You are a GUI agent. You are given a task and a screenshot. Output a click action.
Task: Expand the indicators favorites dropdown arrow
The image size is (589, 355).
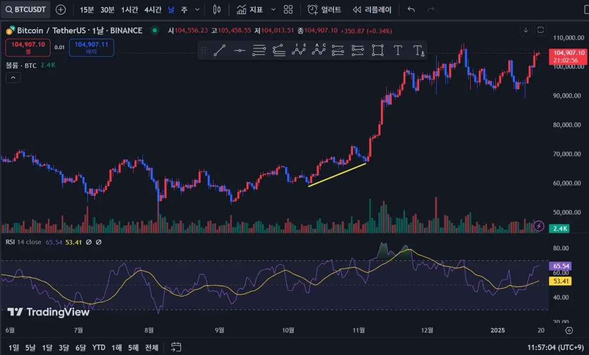click(x=273, y=9)
